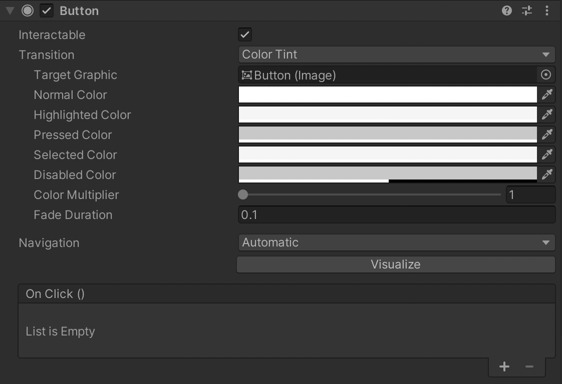Click the Selected Color swatch
562x384 pixels.
click(388, 154)
